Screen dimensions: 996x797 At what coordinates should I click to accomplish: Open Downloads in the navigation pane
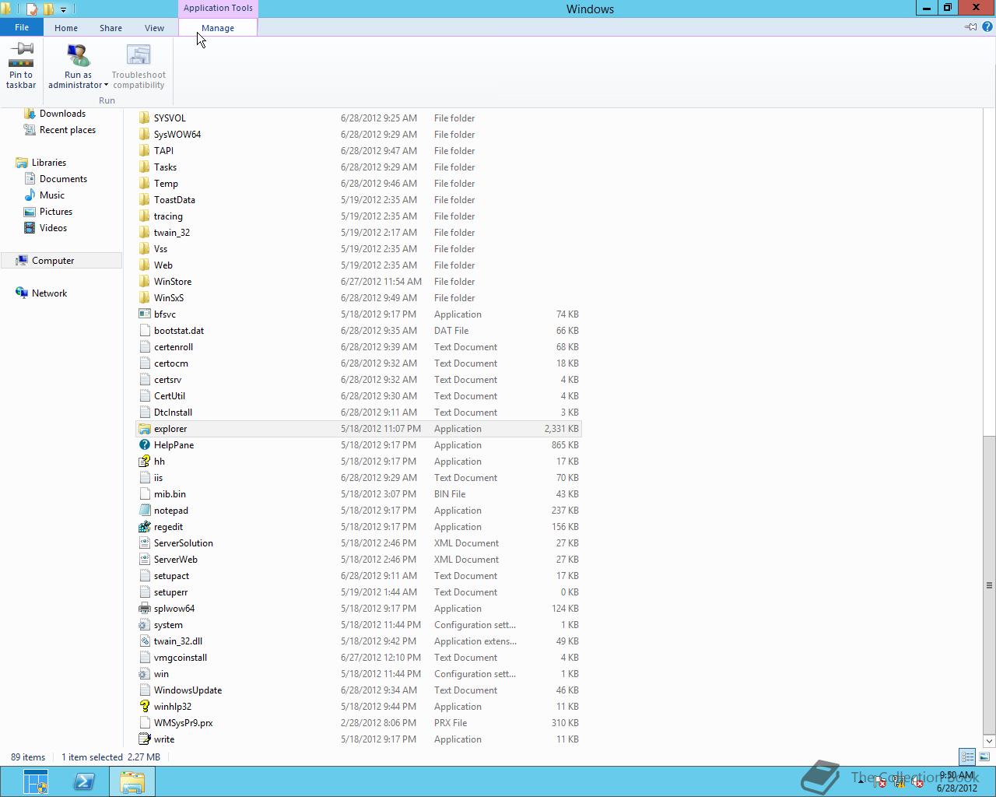click(x=62, y=114)
